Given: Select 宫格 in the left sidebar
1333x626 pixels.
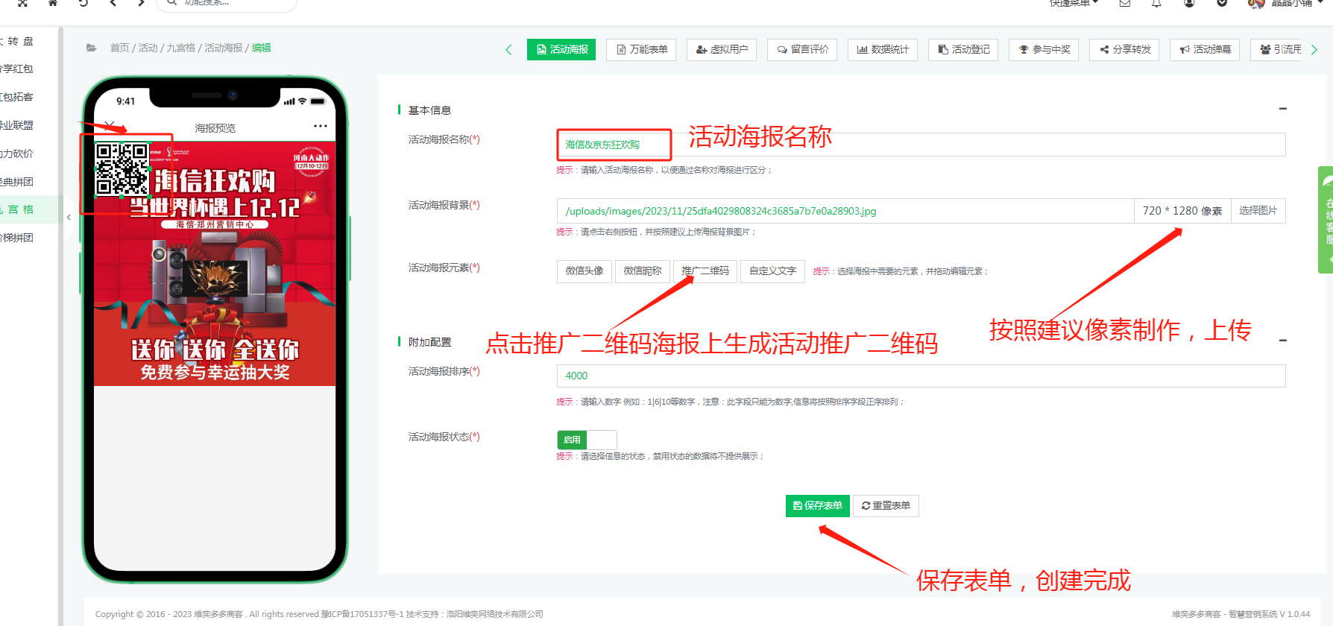Looking at the screenshot, I should pyautogui.click(x=28, y=209).
